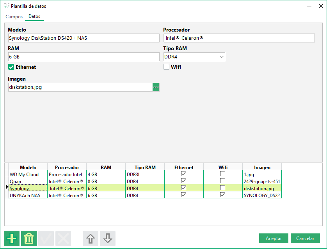
Task: Select the WD My Cloud cell
Action: click(x=28, y=174)
